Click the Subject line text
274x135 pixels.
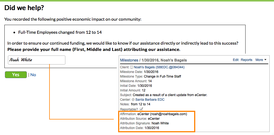(170, 95)
